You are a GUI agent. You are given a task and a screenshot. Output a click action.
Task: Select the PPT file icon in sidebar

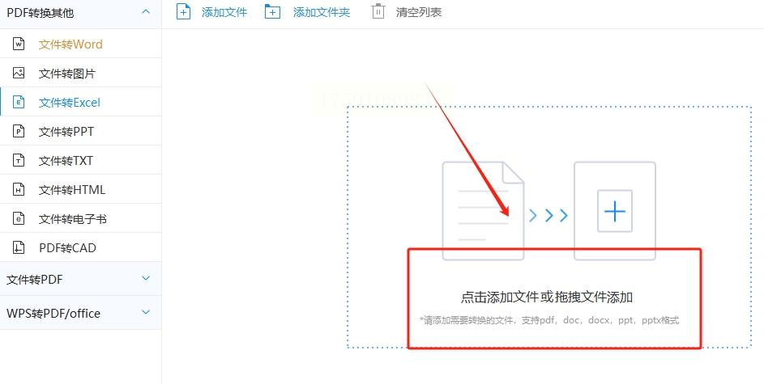[19, 131]
